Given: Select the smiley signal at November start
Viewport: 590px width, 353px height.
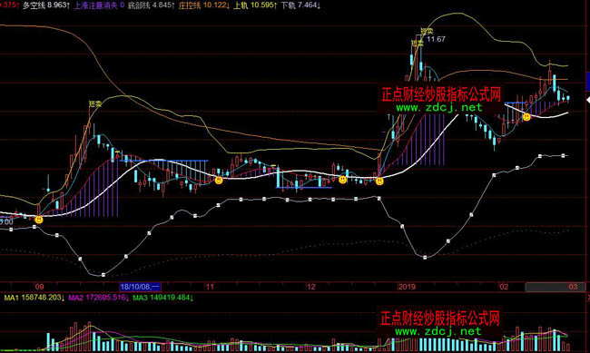Looking at the screenshot, I should click(219, 181).
